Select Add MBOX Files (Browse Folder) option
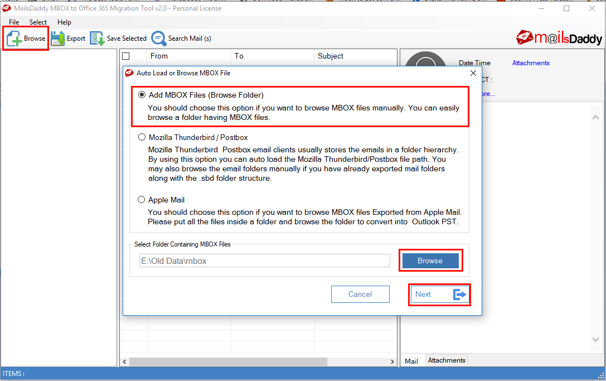Image resolution: width=606 pixels, height=381 pixels. pyautogui.click(x=142, y=95)
